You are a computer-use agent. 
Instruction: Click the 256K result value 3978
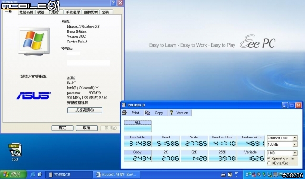point(227,158)
